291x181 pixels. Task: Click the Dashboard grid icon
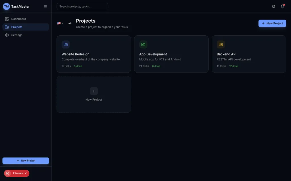(x=7, y=19)
